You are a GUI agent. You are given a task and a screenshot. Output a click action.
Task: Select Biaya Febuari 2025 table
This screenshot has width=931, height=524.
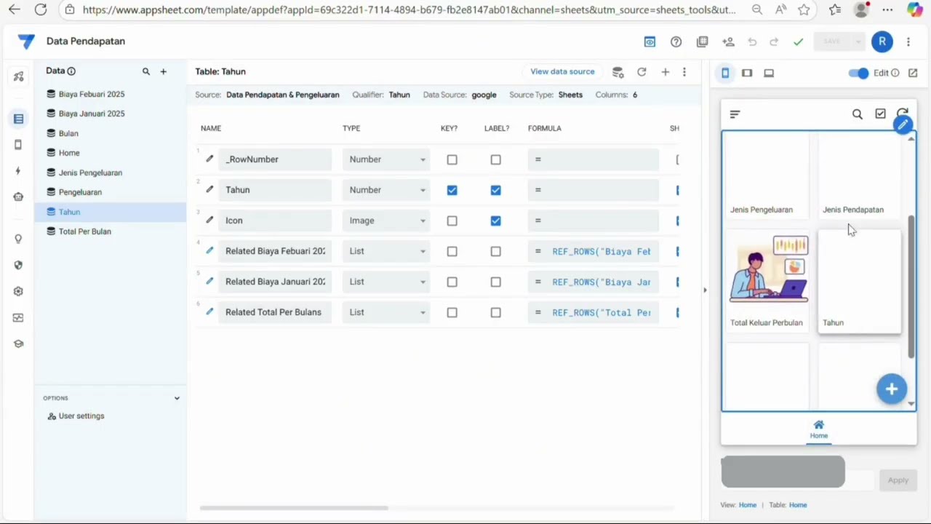click(92, 94)
